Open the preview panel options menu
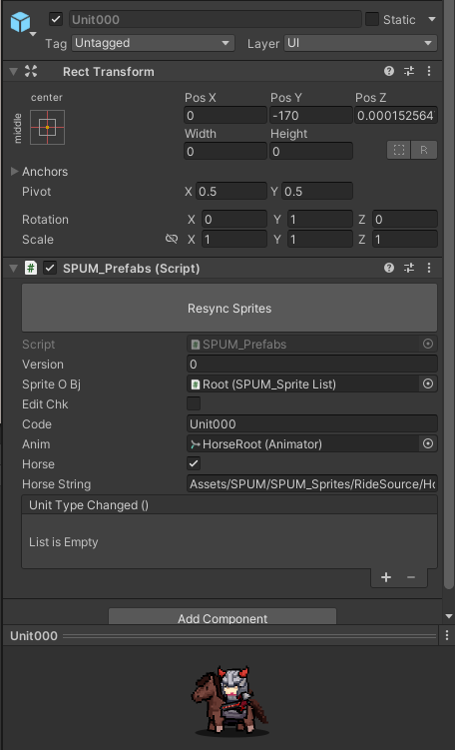This screenshot has height=750, width=455. (447, 635)
